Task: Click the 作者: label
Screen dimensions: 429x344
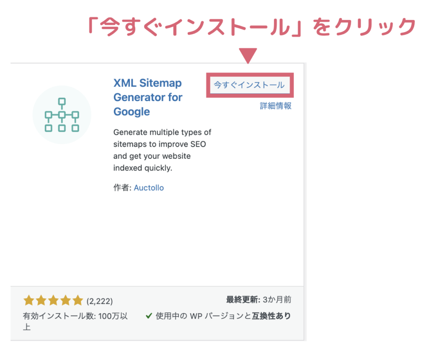Action: 122,188
